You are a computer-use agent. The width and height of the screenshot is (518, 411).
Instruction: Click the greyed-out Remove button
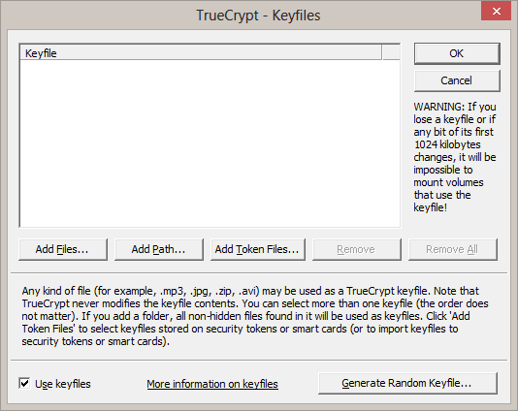[x=357, y=249]
